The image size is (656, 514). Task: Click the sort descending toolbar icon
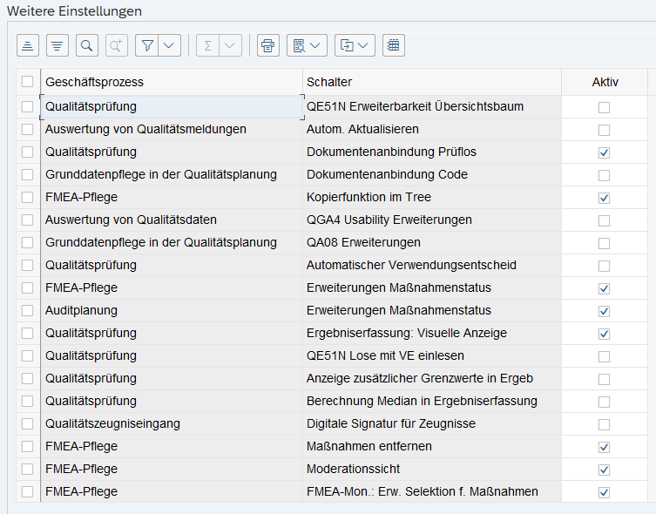click(57, 45)
